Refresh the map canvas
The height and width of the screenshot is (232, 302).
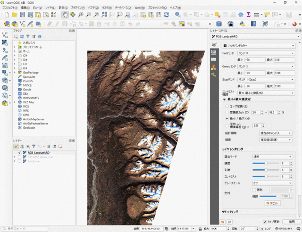[x=166, y=15]
